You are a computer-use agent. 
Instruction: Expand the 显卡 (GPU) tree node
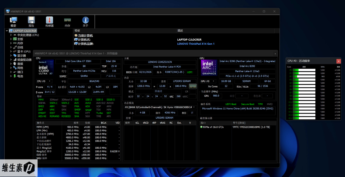click(11, 51)
